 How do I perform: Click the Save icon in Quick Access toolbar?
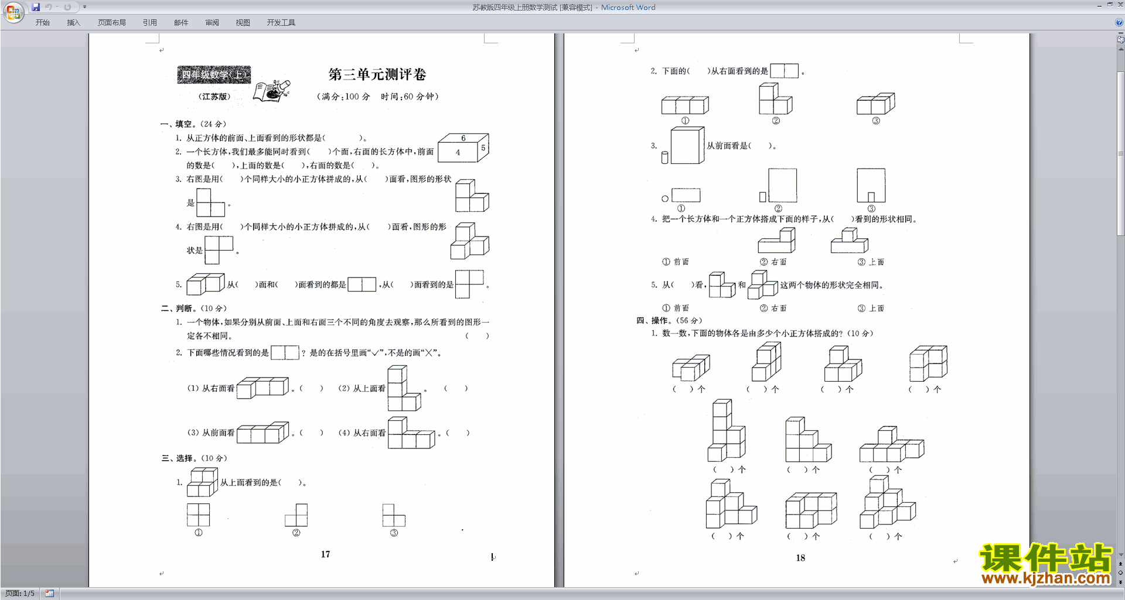pyautogui.click(x=36, y=7)
